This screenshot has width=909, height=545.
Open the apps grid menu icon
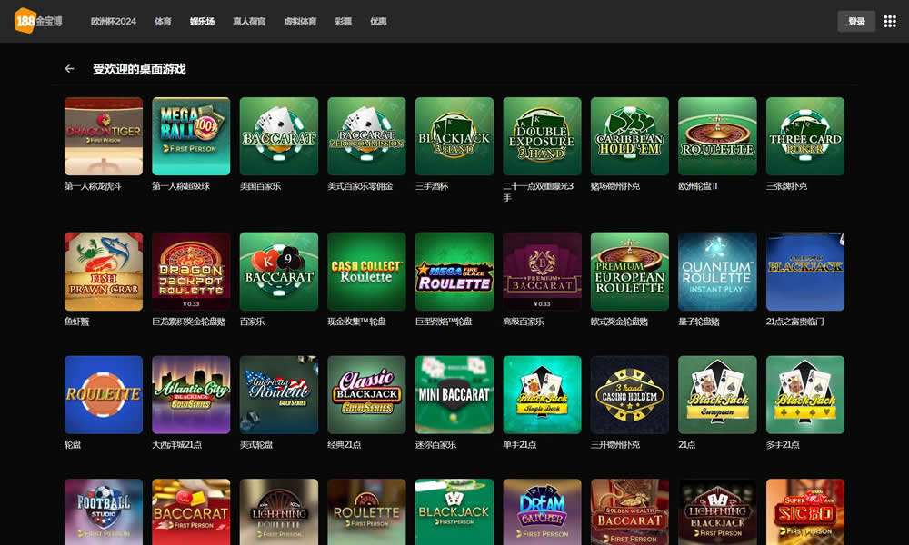click(890, 22)
